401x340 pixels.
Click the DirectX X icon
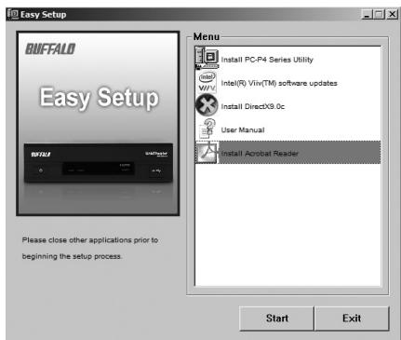[207, 105]
